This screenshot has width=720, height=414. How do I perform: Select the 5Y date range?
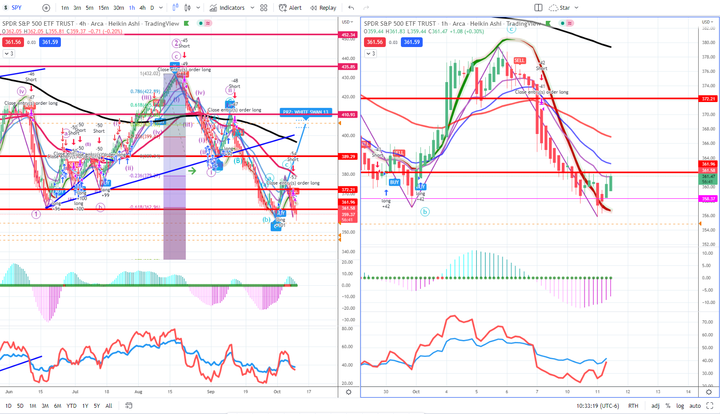click(97, 406)
